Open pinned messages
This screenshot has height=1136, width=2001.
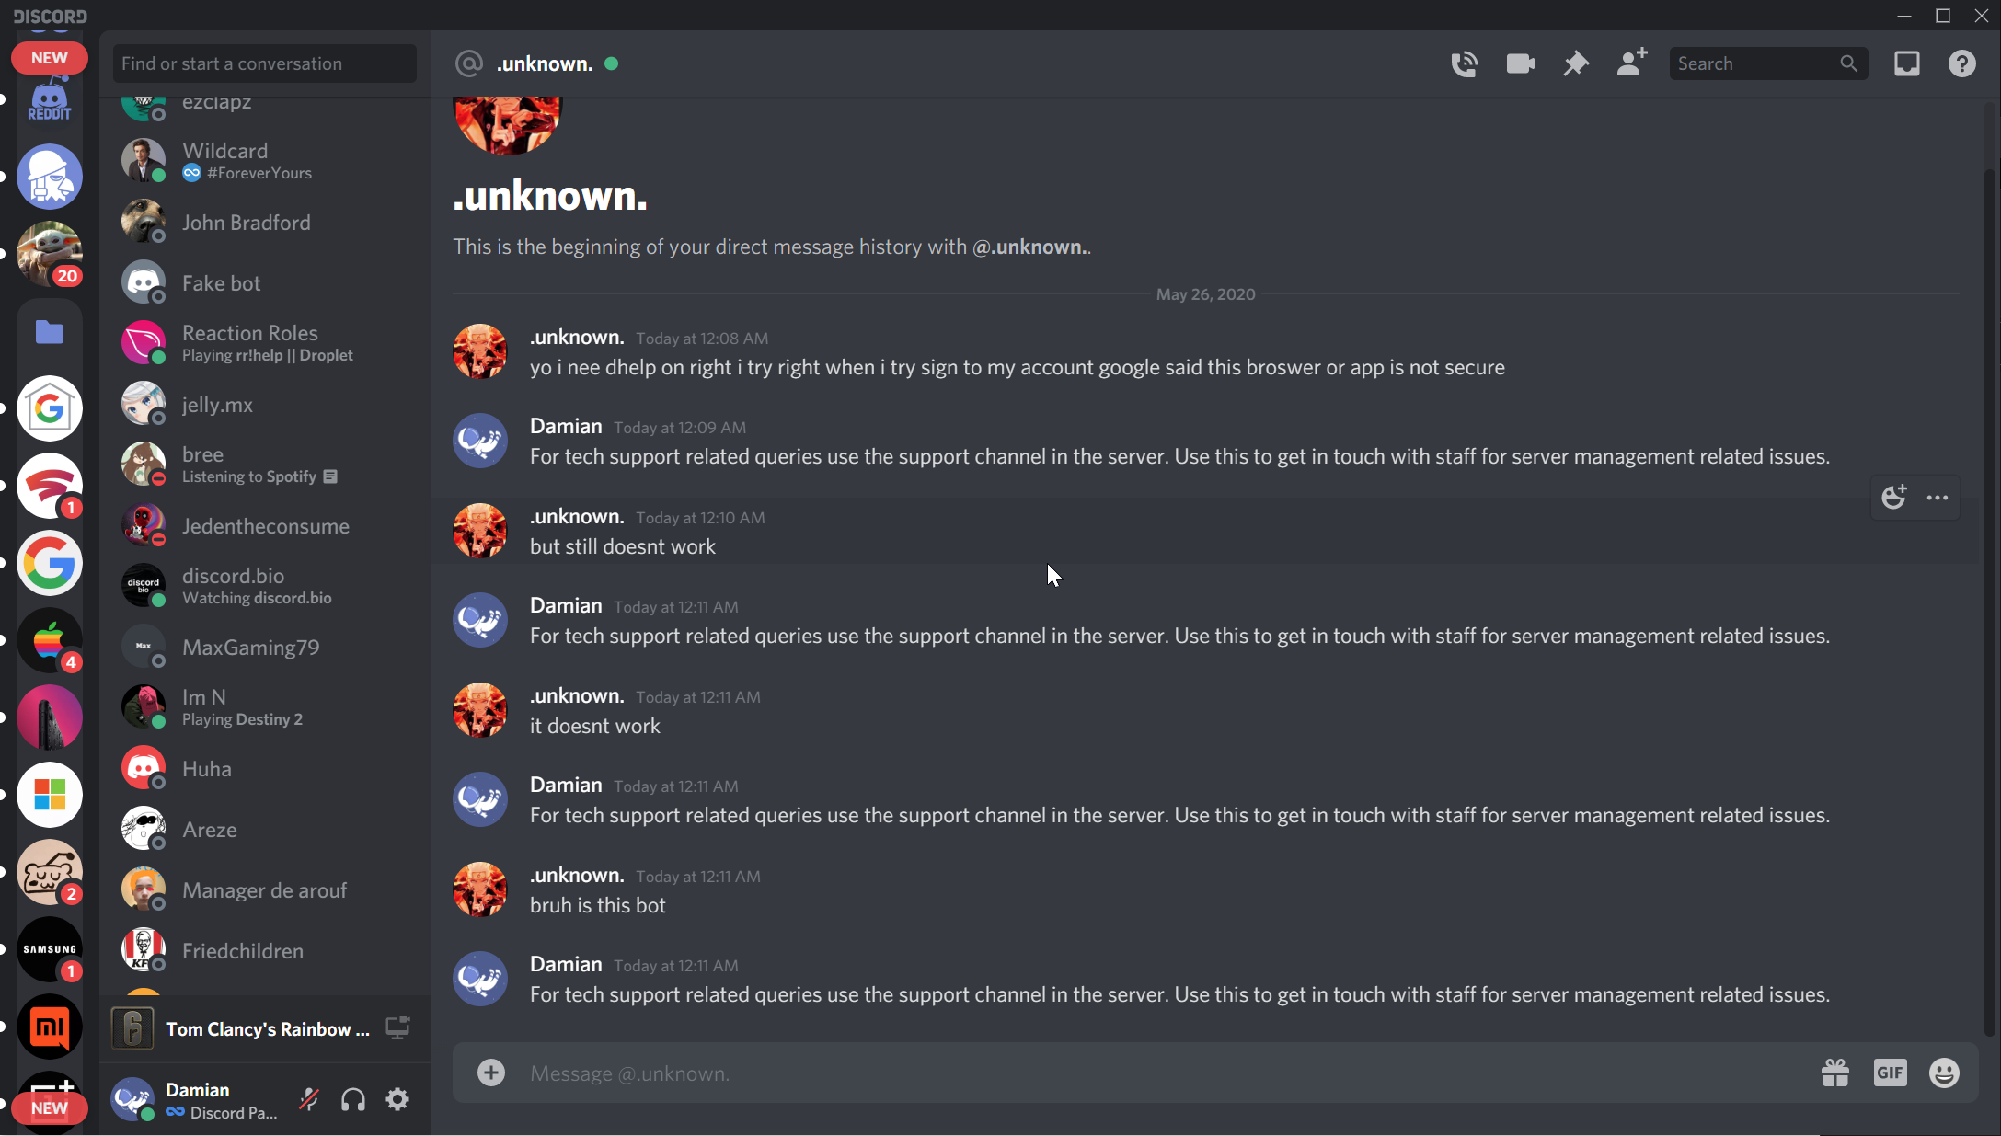tap(1576, 63)
